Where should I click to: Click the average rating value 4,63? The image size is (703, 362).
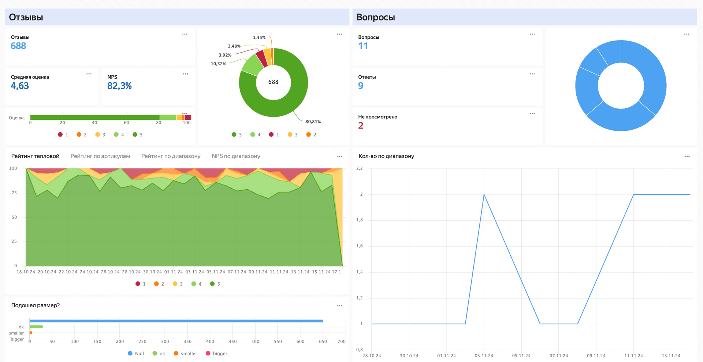coord(20,86)
